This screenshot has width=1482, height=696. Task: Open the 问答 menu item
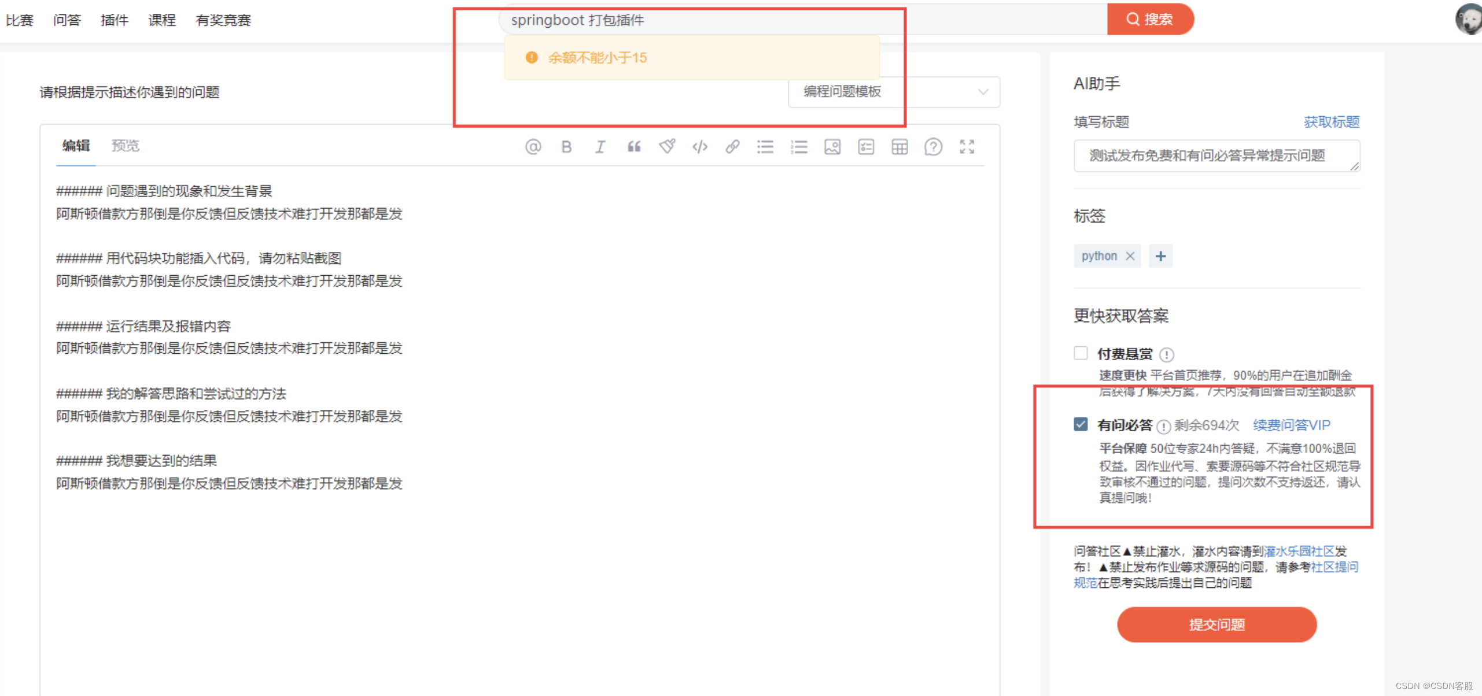pos(67,20)
